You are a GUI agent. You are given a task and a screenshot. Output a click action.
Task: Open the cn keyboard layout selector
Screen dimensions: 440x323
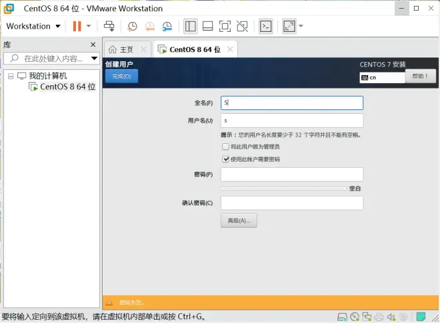[x=382, y=78]
